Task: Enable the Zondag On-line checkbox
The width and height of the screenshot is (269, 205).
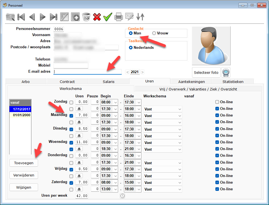Action: coord(217,102)
